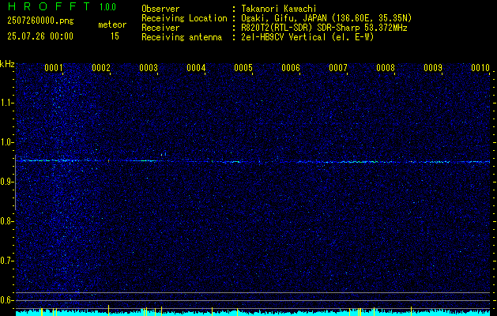This screenshot has height=316, width=497.
Task: Click the Receiver label
Action: coord(160,28)
